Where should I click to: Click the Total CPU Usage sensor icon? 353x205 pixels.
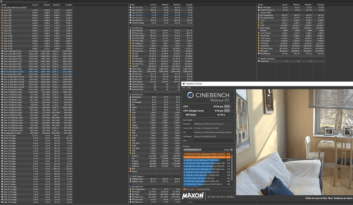click(130, 23)
